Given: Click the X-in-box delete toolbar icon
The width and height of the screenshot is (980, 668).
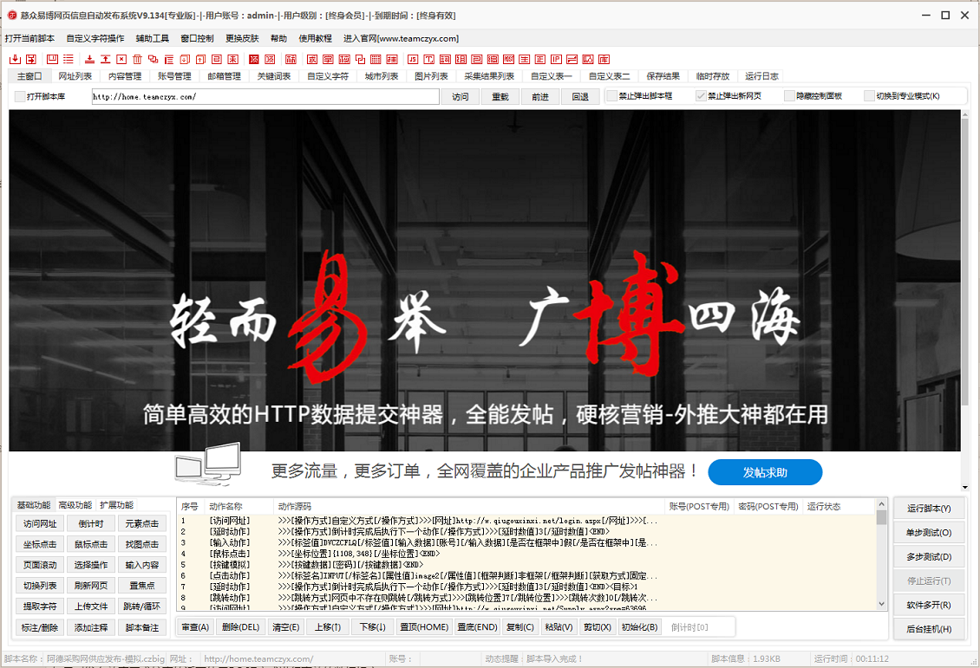Looking at the screenshot, I should (121, 59).
